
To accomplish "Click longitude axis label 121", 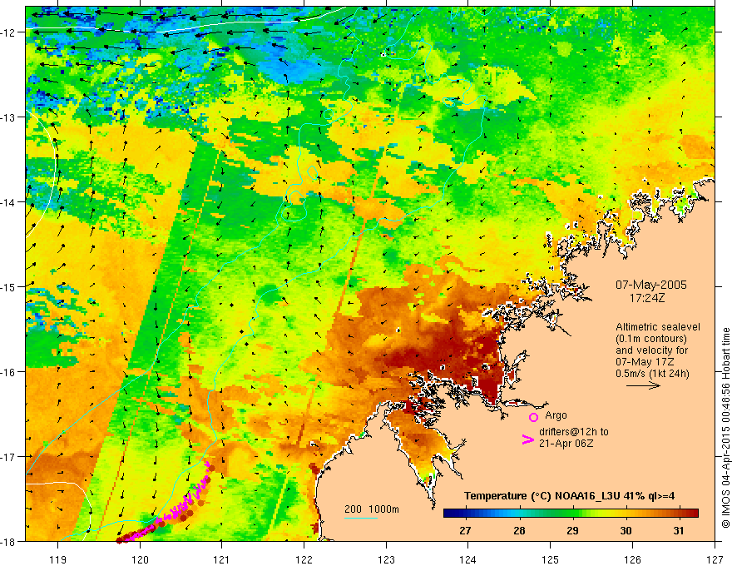I will tap(222, 559).
